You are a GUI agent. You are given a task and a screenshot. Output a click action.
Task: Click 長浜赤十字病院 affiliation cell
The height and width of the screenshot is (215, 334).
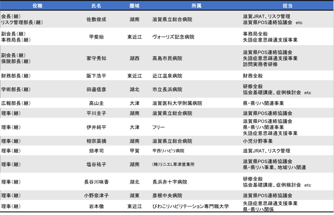click(170, 182)
